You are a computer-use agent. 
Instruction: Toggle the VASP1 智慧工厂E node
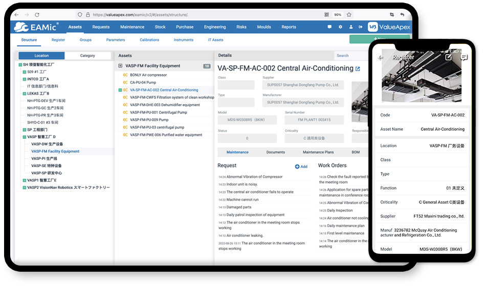pyautogui.click(x=24, y=180)
